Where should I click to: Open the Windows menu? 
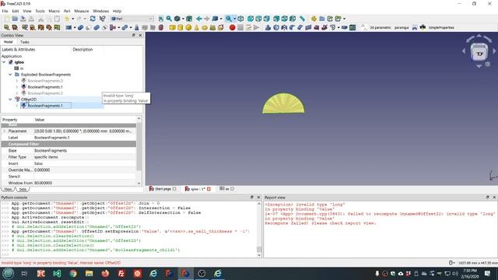[101, 11]
